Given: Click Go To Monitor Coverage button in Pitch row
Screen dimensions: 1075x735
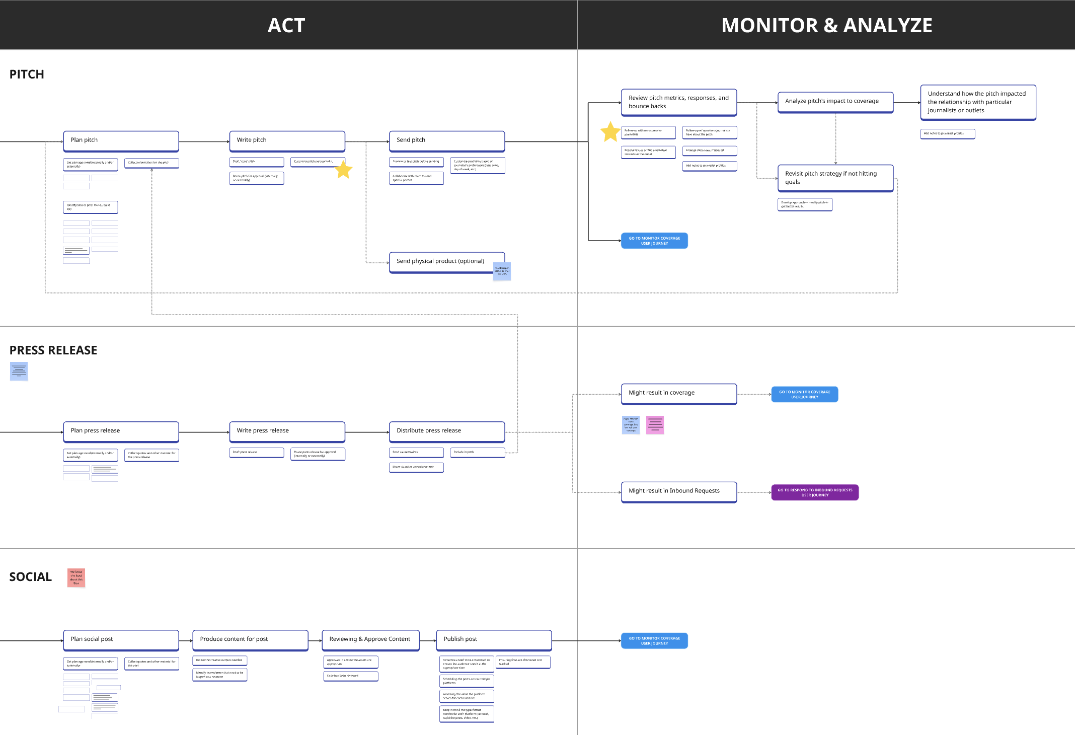Looking at the screenshot, I should pyautogui.click(x=654, y=241).
